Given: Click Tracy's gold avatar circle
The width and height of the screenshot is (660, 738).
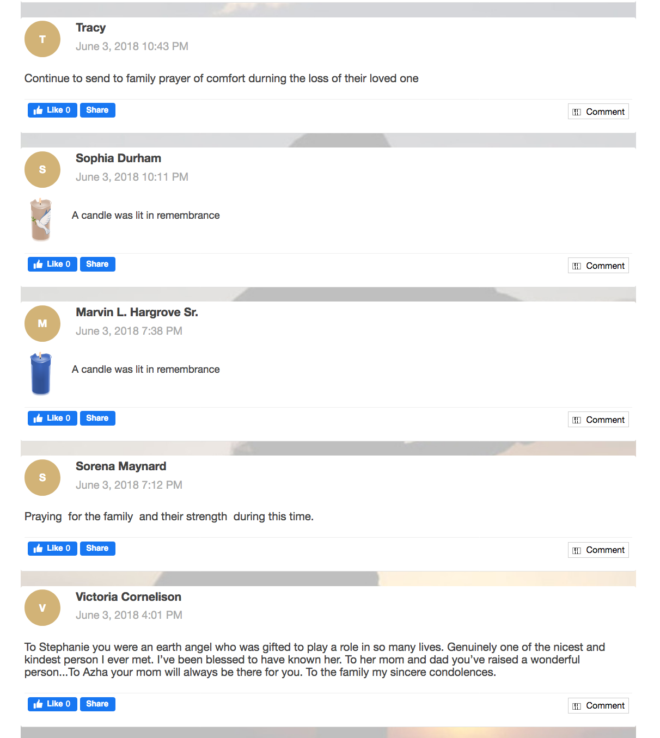Looking at the screenshot, I should coord(42,39).
